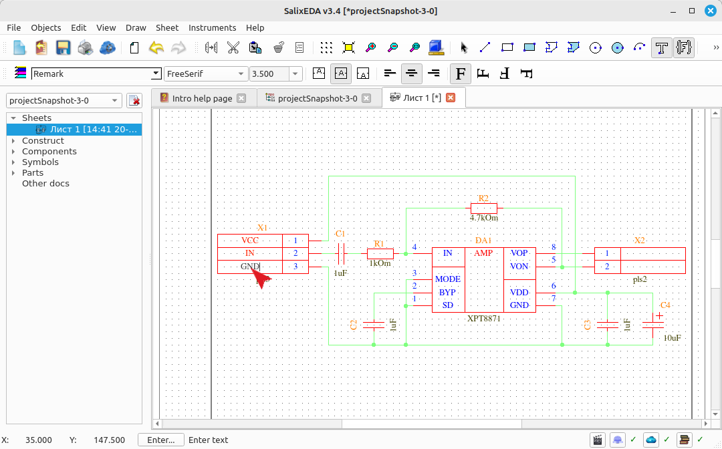722x449 pixels.
Task: Save the project with the floppy disk icon
Action: point(64,47)
